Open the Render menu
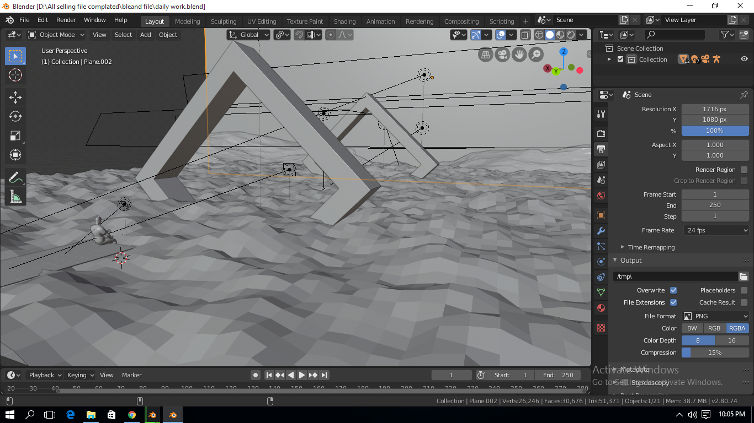Screen dimensions: 754x423 [66, 19]
